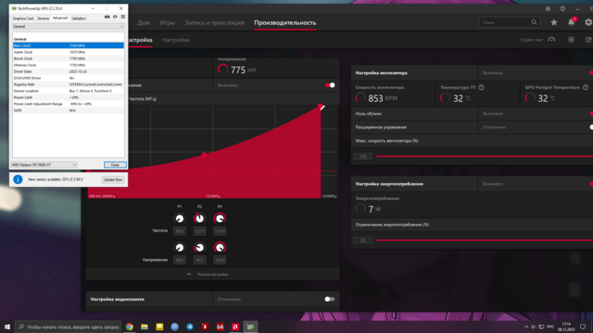Open the AMD Radeon RX 5600 XT selector
This screenshot has width=593, height=333.
click(44, 165)
